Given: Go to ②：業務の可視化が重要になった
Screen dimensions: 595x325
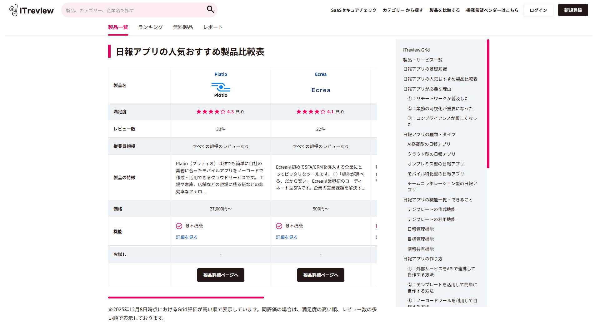Looking at the screenshot, I should [440, 109].
